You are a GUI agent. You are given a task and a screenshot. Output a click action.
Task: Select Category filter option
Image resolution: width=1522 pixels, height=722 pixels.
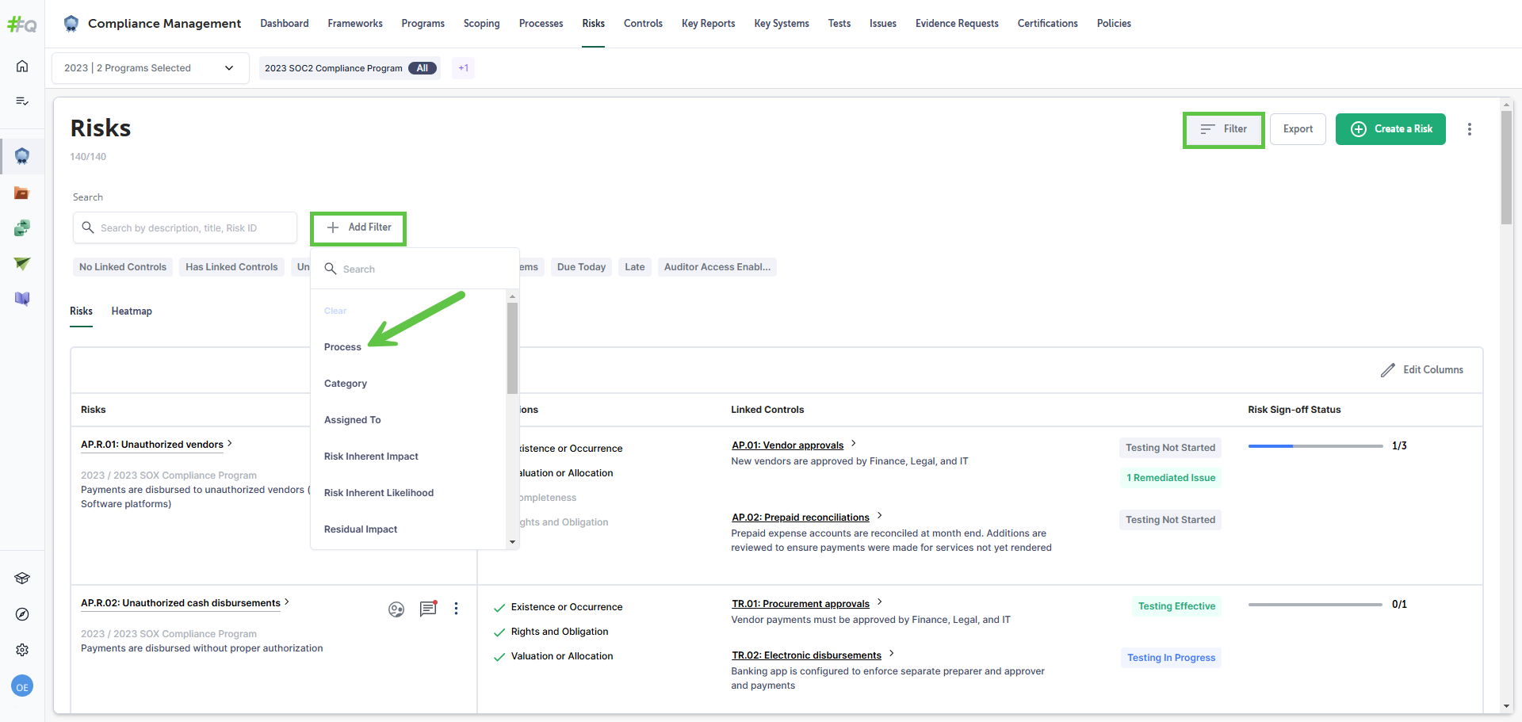point(346,384)
